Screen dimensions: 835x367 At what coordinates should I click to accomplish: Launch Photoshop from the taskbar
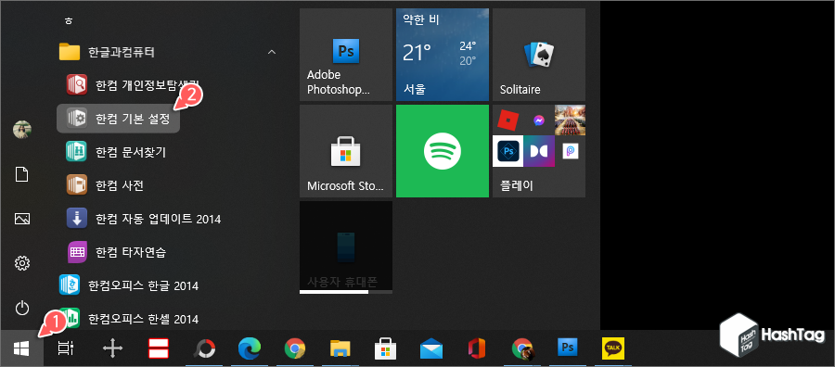click(x=568, y=348)
